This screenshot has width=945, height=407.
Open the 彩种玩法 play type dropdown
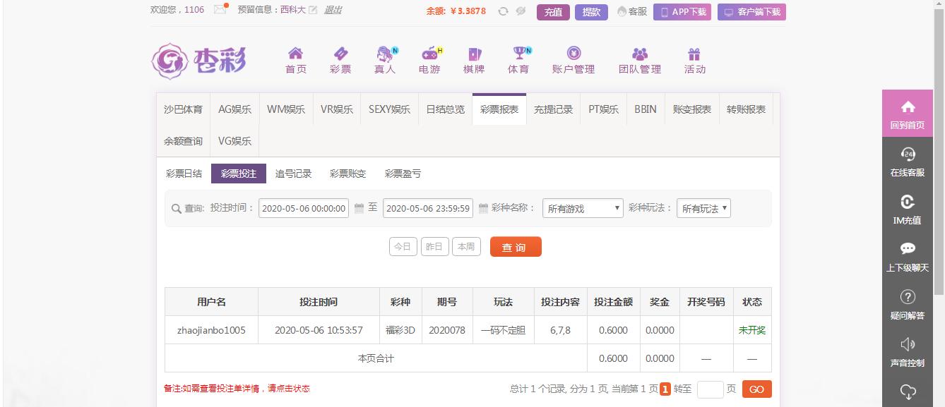tap(703, 207)
